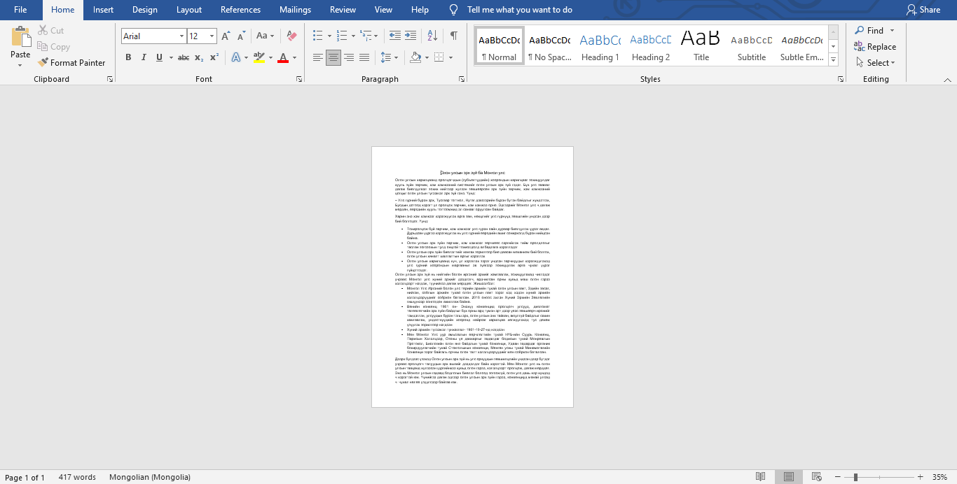This screenshot has height=484, width=957.
Task: Click the Increase Indent icon
Action: pyautogui.click(x=411, y=36)
